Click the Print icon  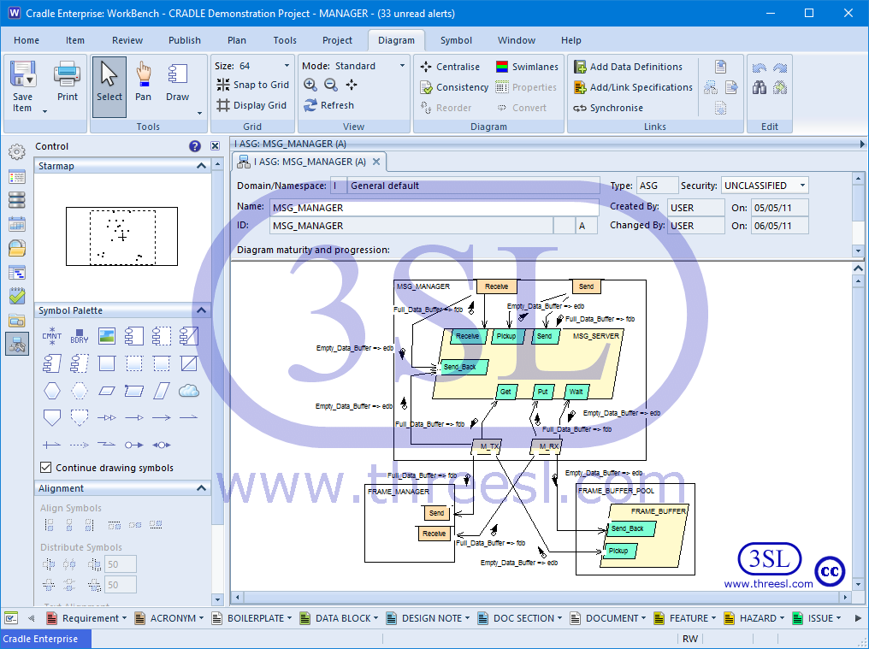[68, 81]
